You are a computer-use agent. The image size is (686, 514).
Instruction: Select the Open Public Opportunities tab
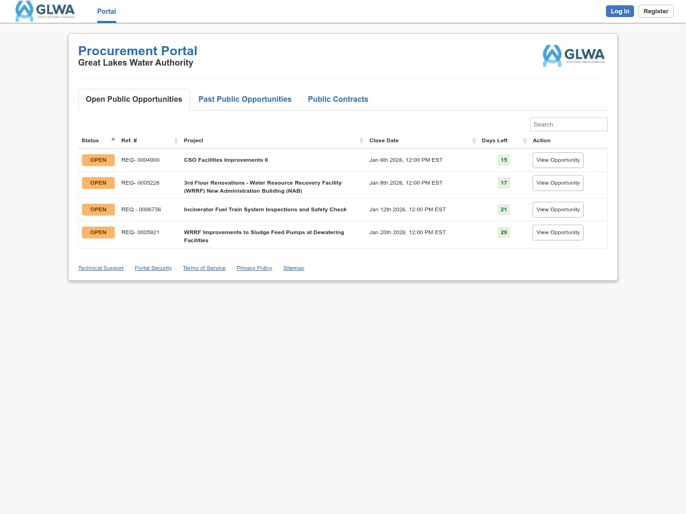click(134, 99)
